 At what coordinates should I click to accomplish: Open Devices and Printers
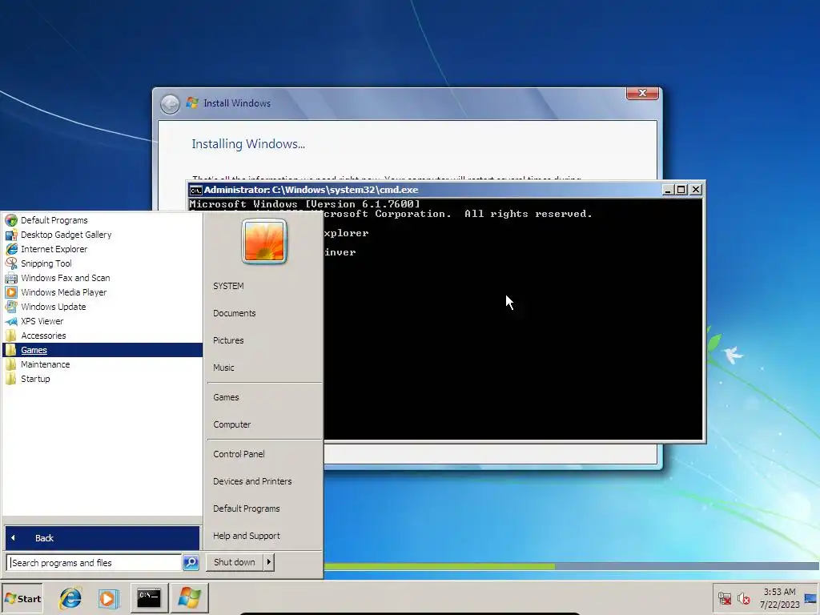point(252,481)
